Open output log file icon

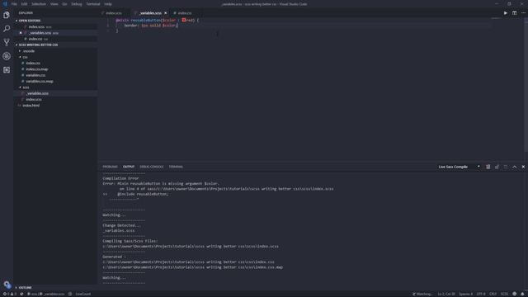tap(506, 167)
